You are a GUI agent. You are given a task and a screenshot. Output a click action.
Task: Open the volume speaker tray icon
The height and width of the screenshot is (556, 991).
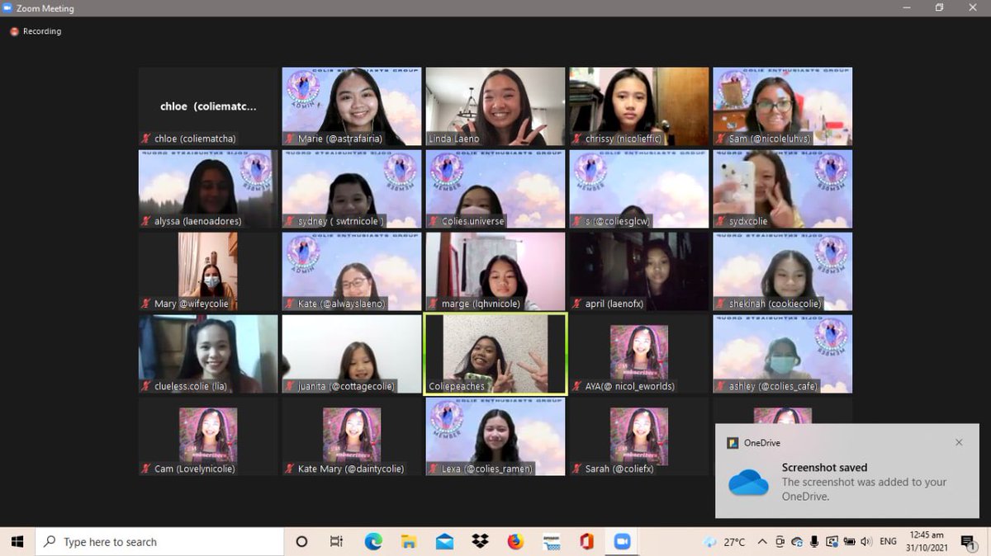click(865, 542)
